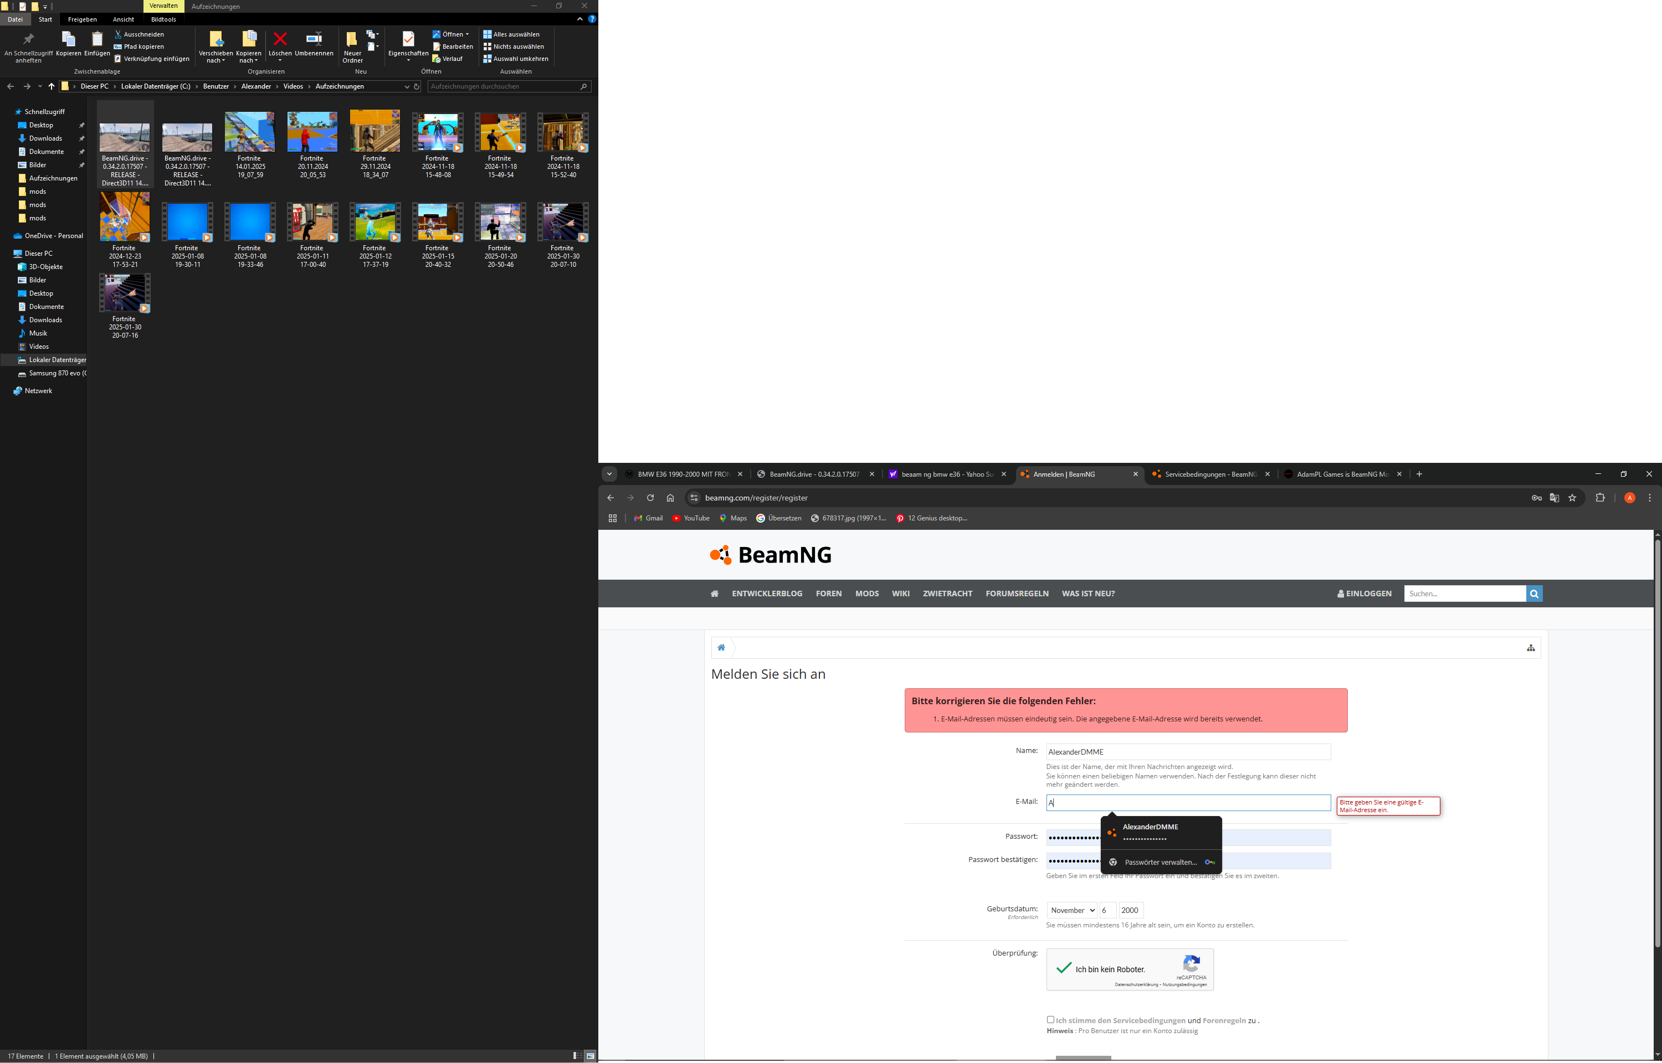
Task: Click Chrome profile avatar icon
Action: [1629, 498]
